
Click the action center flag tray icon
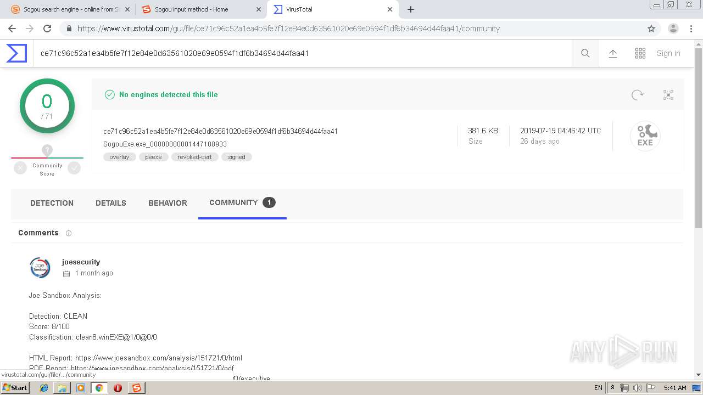coord(650,388)
